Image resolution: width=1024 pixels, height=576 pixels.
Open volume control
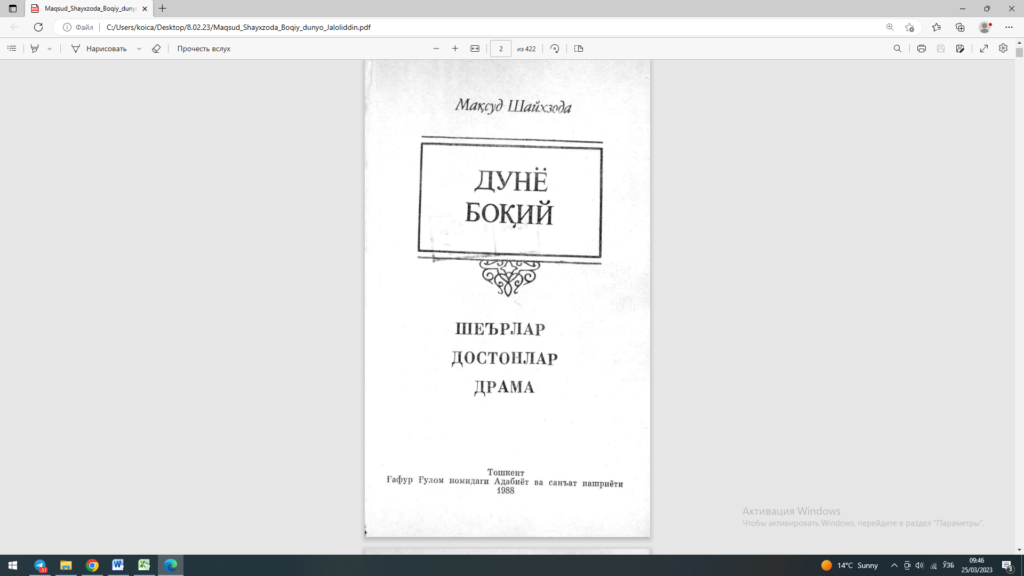919,565
